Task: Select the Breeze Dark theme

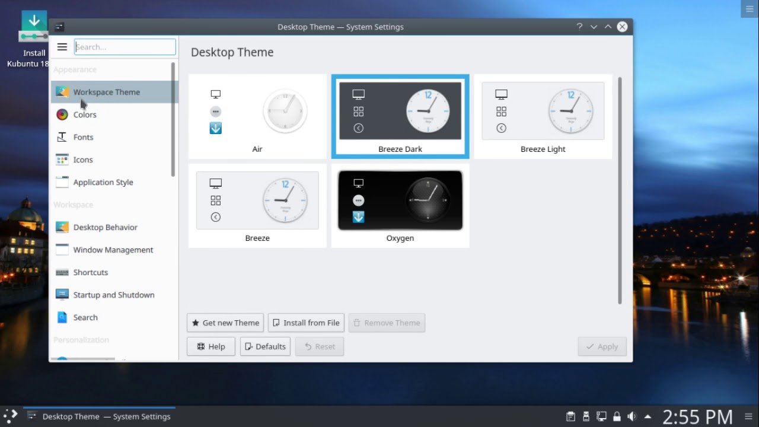Action: (x=400, y=116)
